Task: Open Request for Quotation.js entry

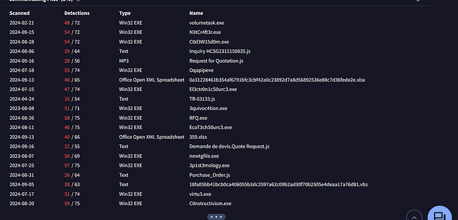Action: 216,61
